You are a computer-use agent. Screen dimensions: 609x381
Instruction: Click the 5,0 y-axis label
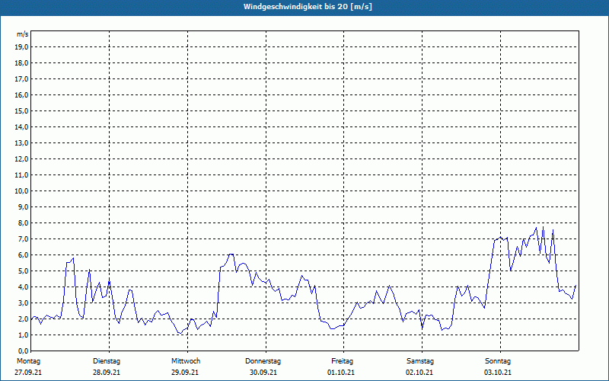(24, 271)
